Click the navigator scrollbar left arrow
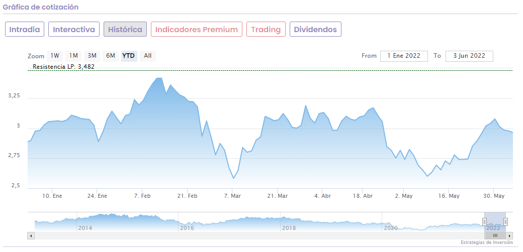 click(x=31, y=235)
